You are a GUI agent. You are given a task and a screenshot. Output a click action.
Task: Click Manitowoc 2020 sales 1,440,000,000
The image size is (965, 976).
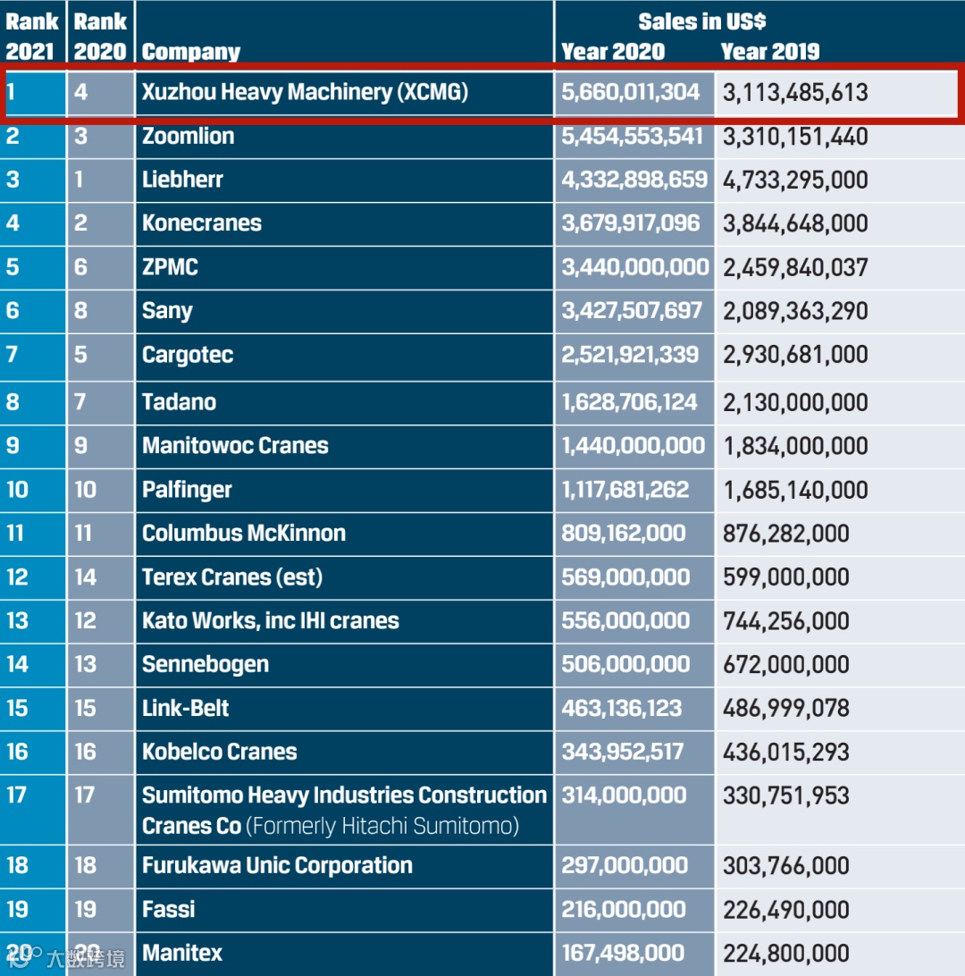tap(633, 446)
